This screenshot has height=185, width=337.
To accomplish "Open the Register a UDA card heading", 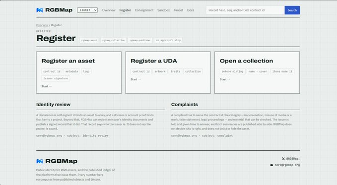I will (x=154, y=61).
